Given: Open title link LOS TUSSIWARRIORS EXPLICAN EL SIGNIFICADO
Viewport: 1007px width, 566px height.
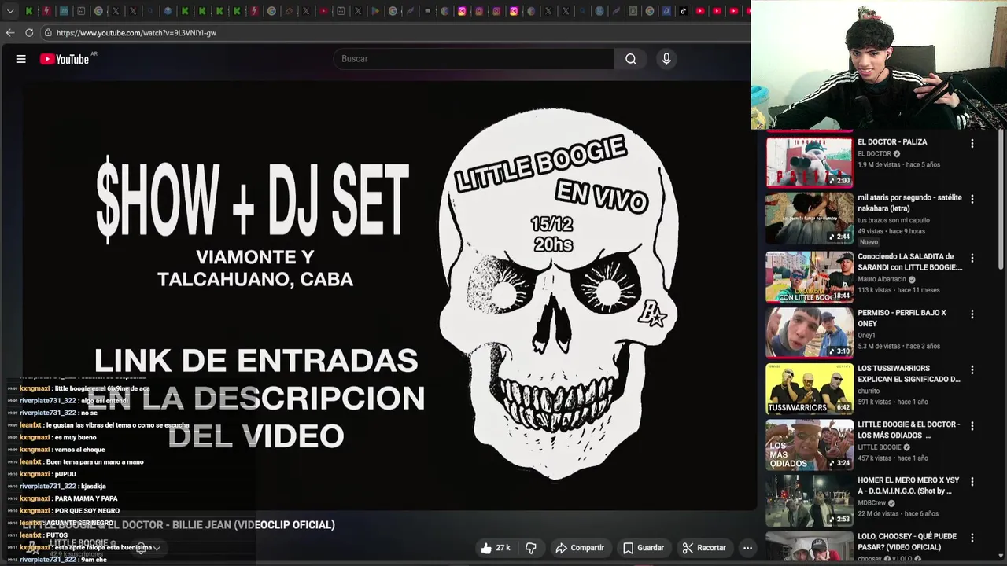Looking at the screenshot, I should [x=909, y=373].
